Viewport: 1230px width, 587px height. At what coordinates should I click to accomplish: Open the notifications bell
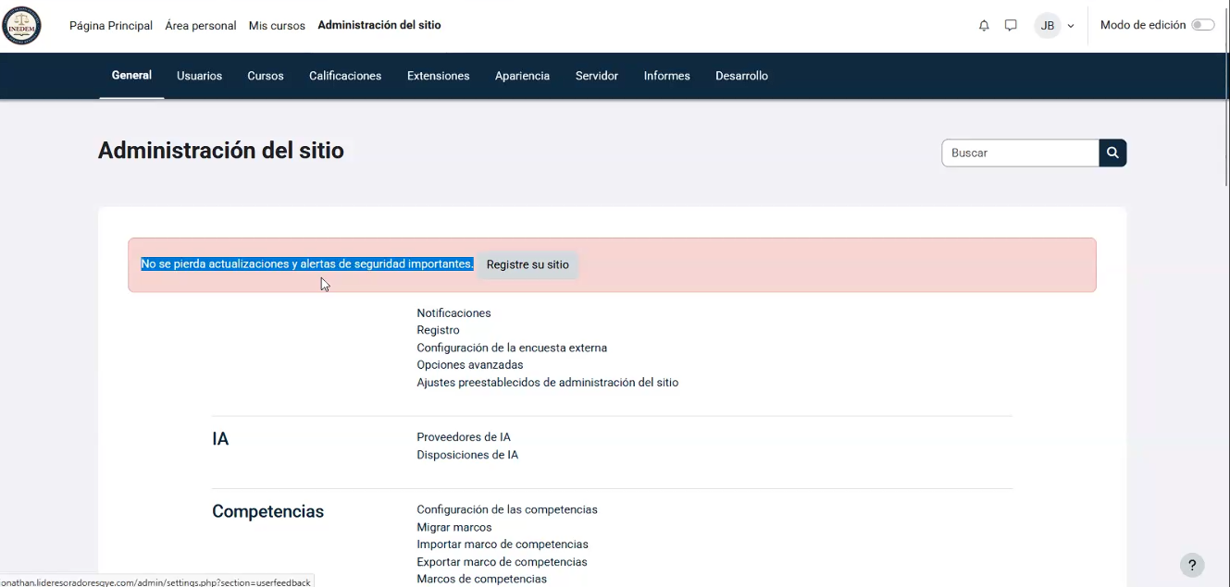click(x=984, y=26)
